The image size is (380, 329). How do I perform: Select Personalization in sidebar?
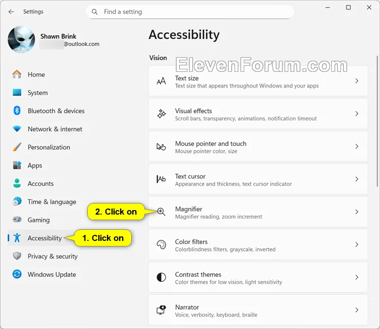(x=49, y=147)
